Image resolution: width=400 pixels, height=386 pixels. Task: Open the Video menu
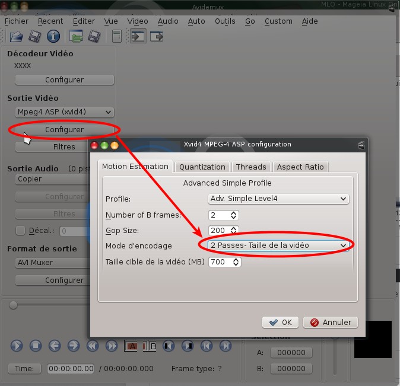click(138, 21)
